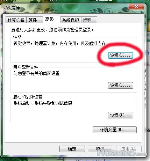The height and width of the screenshot is (161, 150).
Task: Click the 启动和故障恢复 group label
Action: click(28, 97)
